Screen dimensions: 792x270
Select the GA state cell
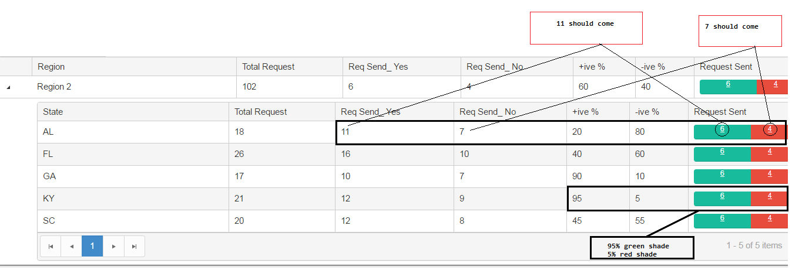coord(49,176)
